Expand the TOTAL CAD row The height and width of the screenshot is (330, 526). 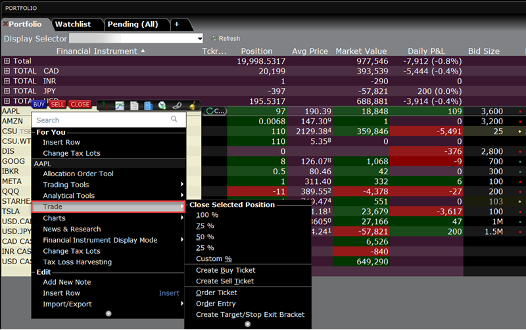[x=7, y=71]
